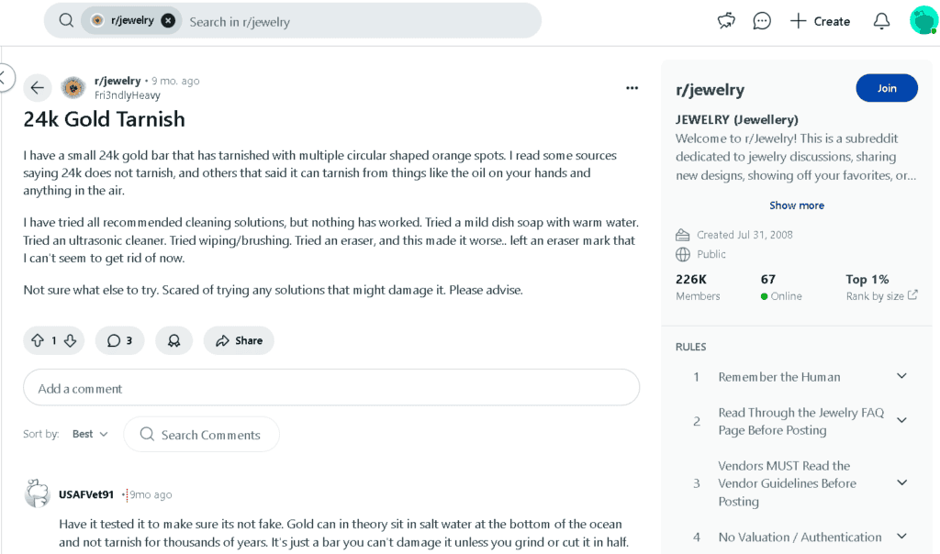Click the Add a comment field
The image size is (940, 554).
[331, 387]
